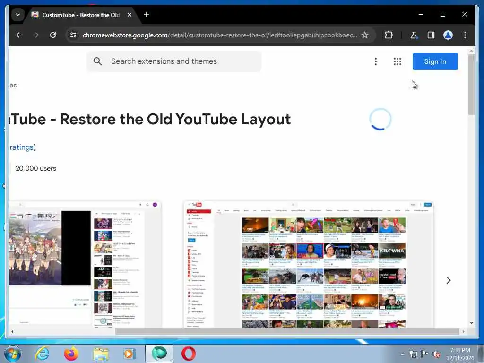Show hidden system tray icons
This screenshot has height=363, width=484.
tap(402, 354)
